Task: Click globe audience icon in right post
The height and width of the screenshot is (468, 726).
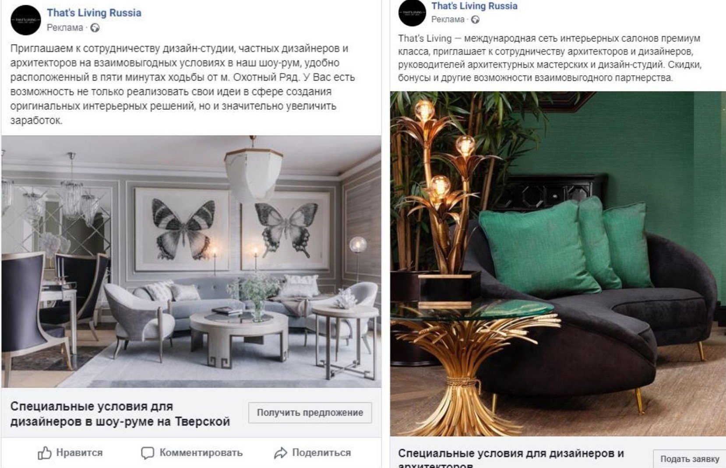Action: click(x=475, y=20)
